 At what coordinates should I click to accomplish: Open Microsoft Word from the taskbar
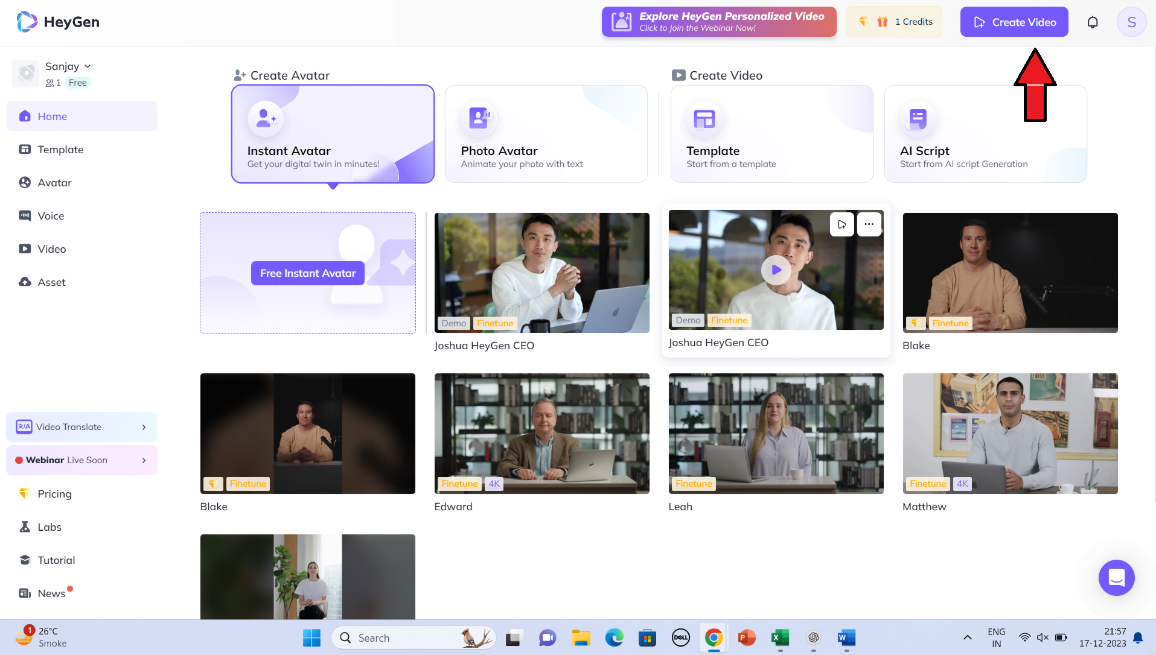[846, 638]
